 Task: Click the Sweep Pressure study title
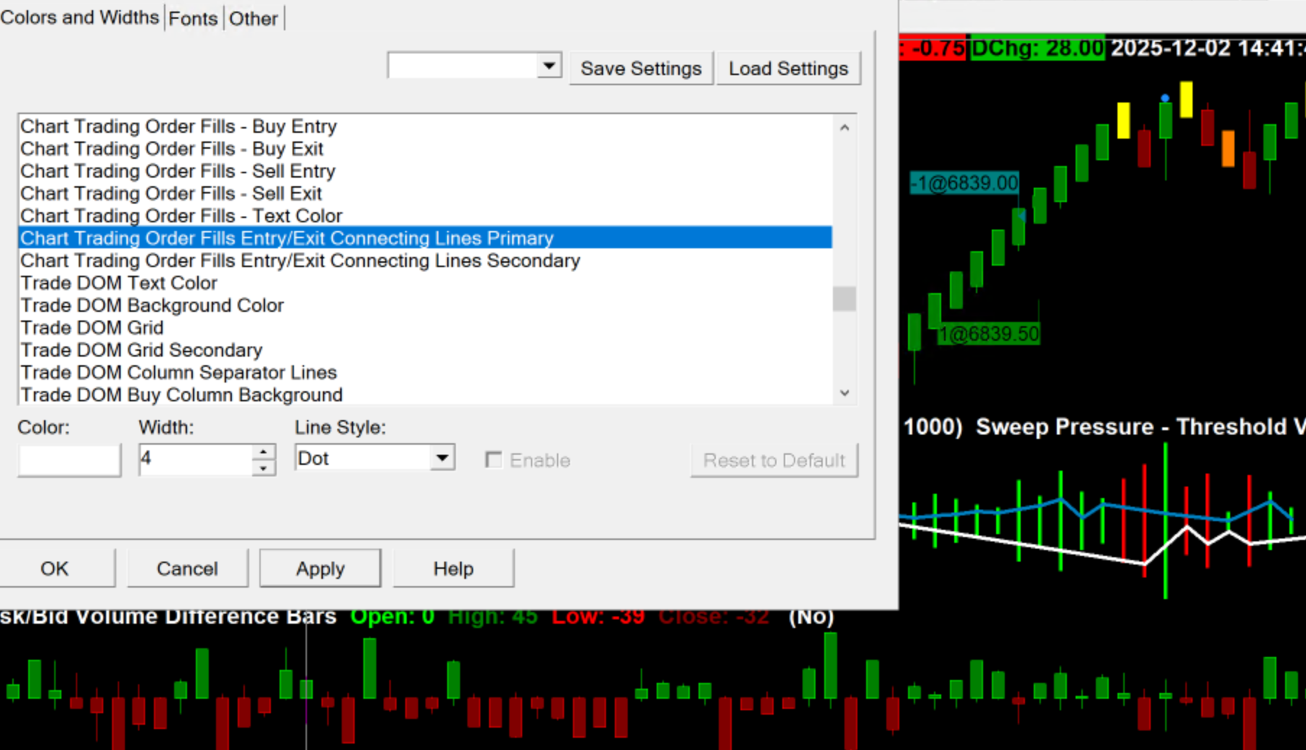click(x=1065, y=427)
